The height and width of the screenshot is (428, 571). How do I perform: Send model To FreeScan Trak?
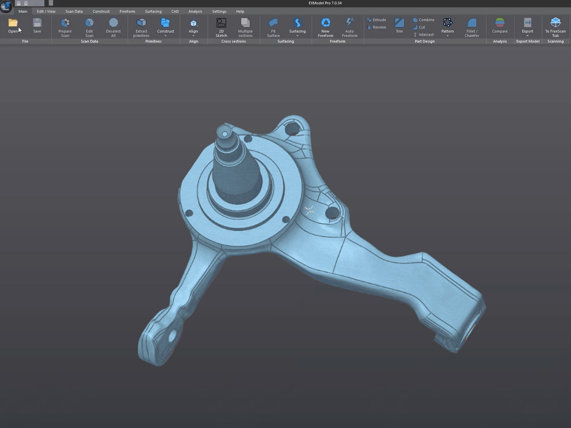555,23
